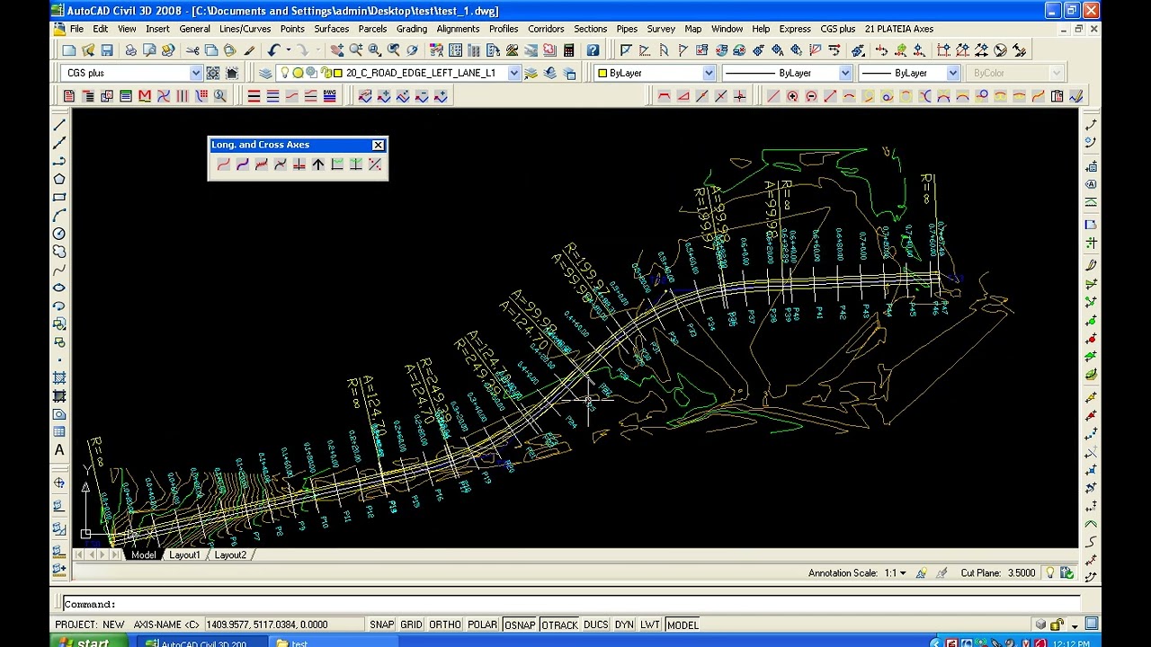Click the magnifier icon in CGS toolbar
Screen dimensions: 1151x647
pyautogui.click(x=219, y=96)
